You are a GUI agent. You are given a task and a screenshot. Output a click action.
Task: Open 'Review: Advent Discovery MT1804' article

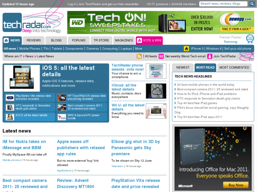pyautogui.click(x=75, y=184)
